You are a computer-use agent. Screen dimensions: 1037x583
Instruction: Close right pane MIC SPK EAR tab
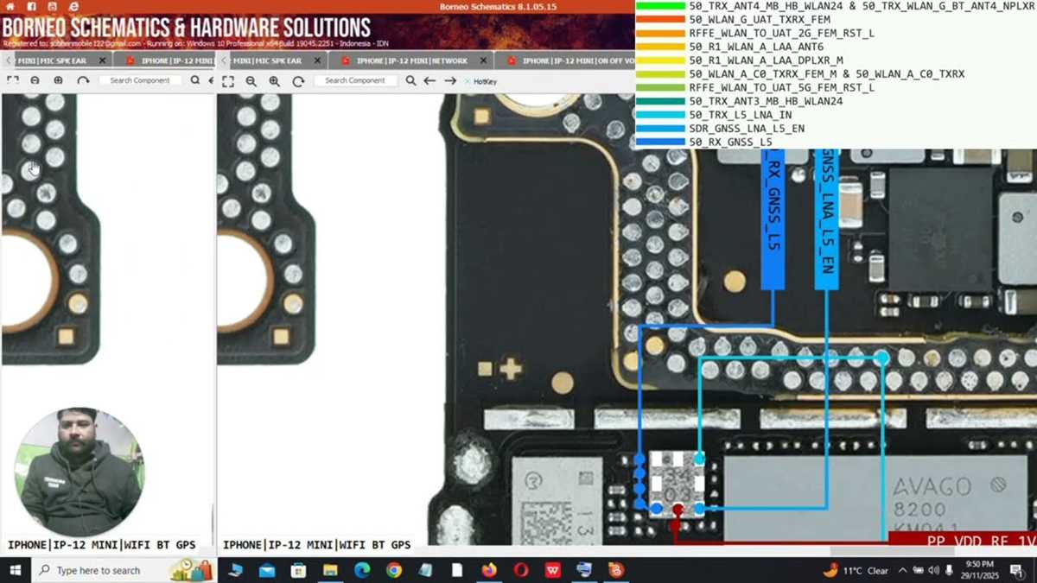click(316, 60)
